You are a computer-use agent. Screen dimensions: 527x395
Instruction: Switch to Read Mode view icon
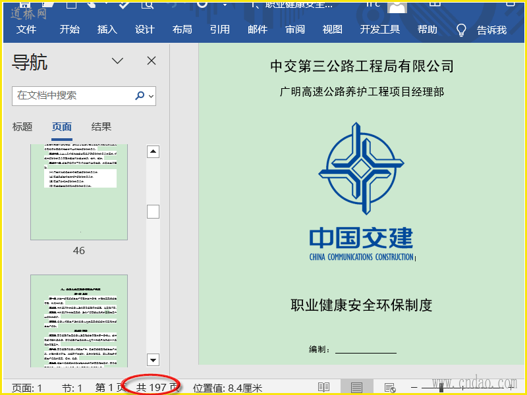[323, 387]
